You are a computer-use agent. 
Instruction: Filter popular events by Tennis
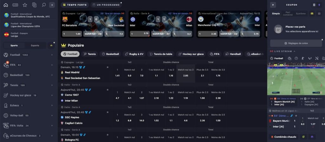click(90, 54)
